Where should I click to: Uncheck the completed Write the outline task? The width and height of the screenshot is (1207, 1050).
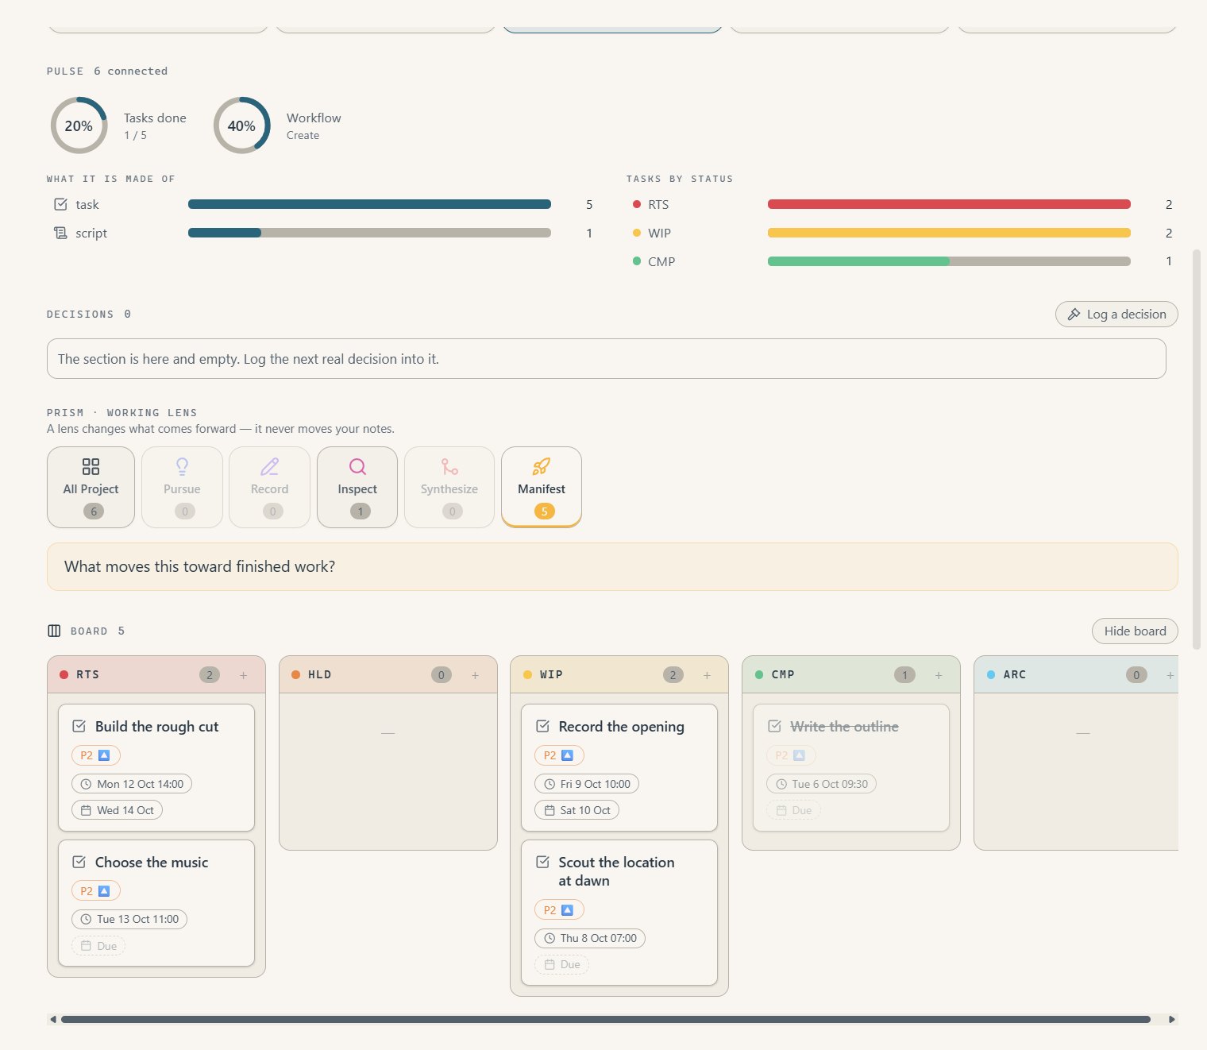tap(775, 726)
